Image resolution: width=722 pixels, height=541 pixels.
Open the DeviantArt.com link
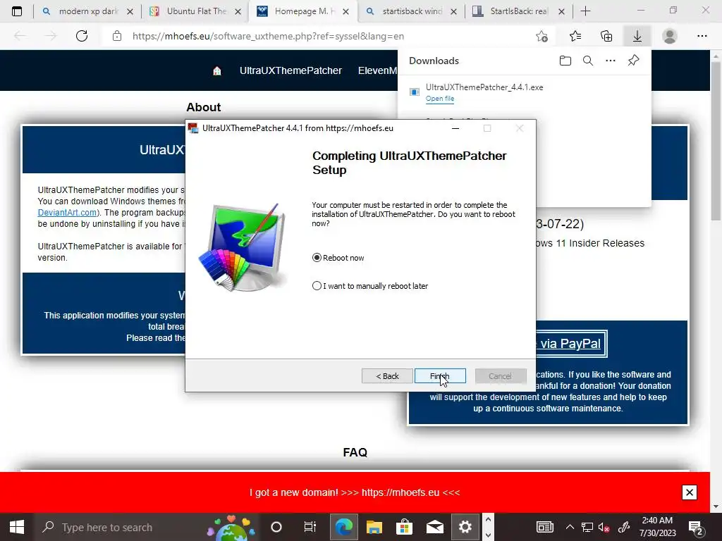(67, 213)
